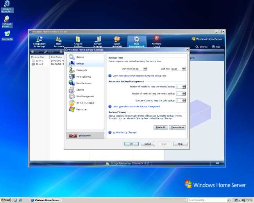Adjust backup Start time spinner
Screen dimensions: 254x203
(145, 69)
